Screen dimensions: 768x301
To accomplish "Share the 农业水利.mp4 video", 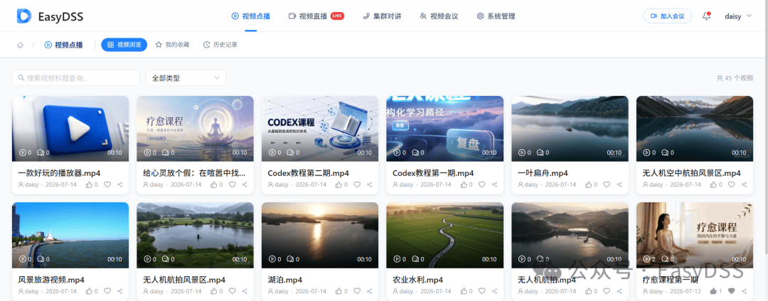I will click(495, 291).
